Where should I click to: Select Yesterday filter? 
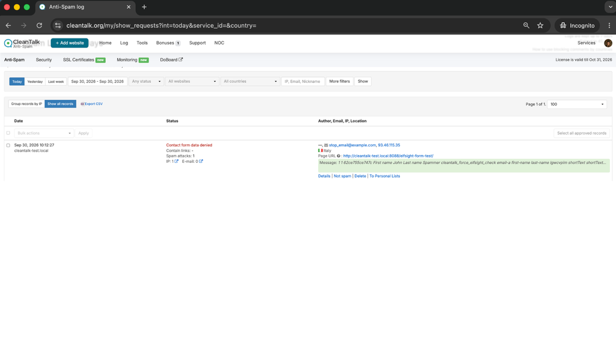click(x=35, y=82)
